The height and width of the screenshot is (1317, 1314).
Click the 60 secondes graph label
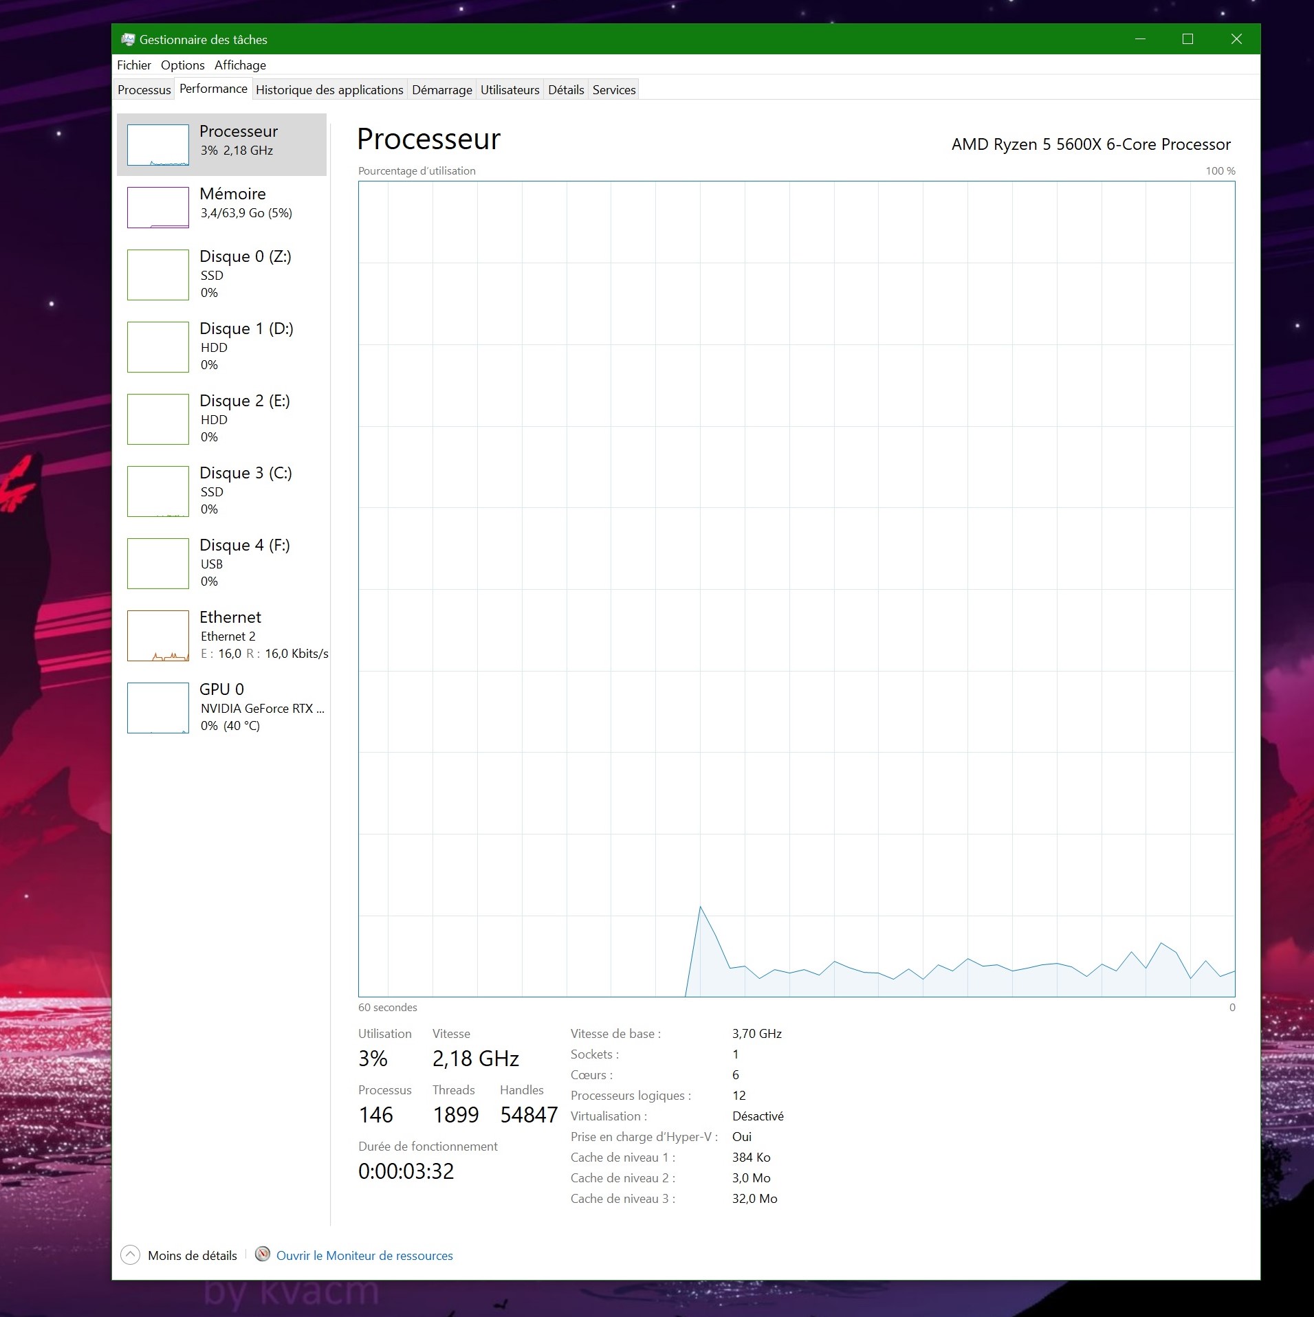(x=388, y=1007)
